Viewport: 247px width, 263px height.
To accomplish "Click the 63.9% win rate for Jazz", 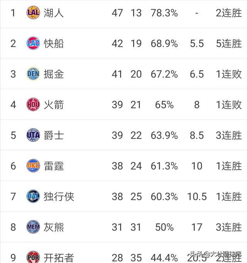I will click(164, 135).
